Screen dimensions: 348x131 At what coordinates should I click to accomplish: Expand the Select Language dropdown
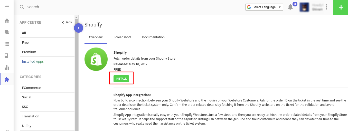pos(264,7)
